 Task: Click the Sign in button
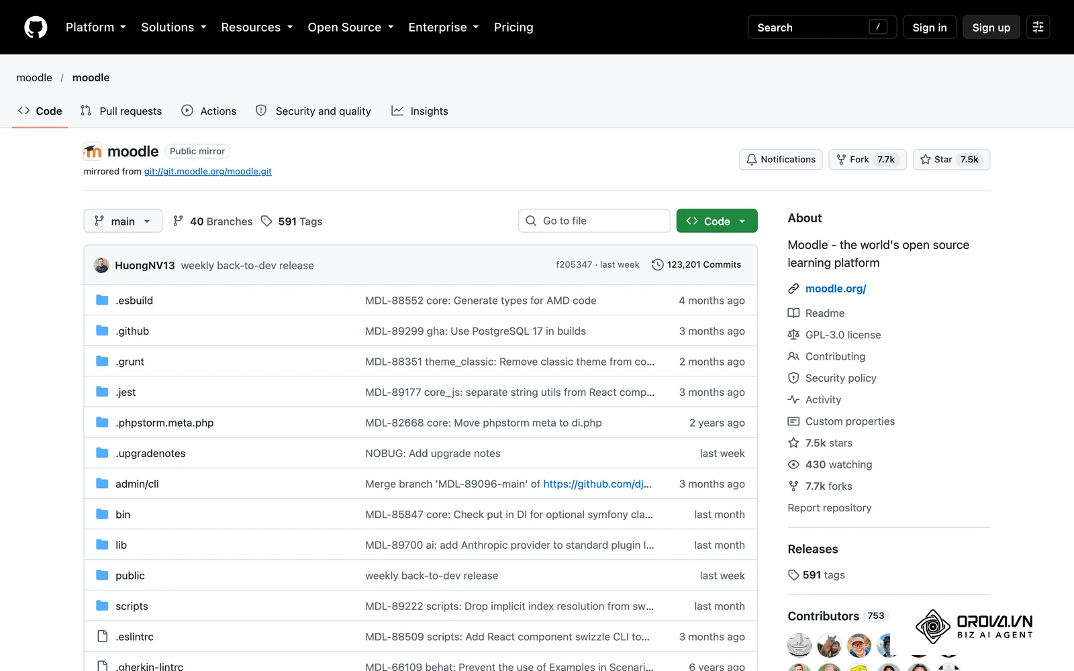tap(930, 28)
